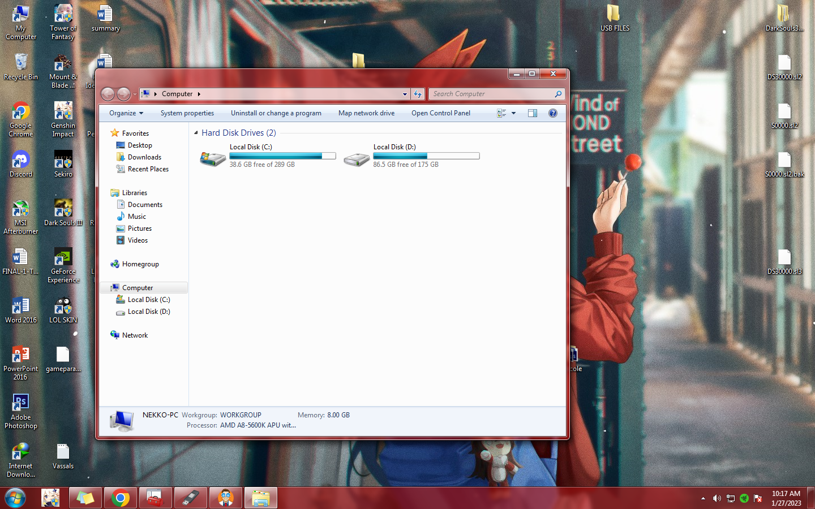Select the Discord desktop shortcut
This screenshot has height=509, width=815.
tap(21, 164)
